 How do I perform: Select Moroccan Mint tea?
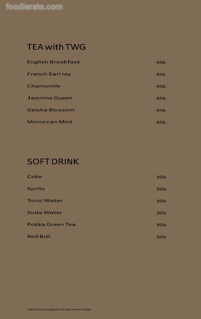pyautogui.click(x=50, y=122)
